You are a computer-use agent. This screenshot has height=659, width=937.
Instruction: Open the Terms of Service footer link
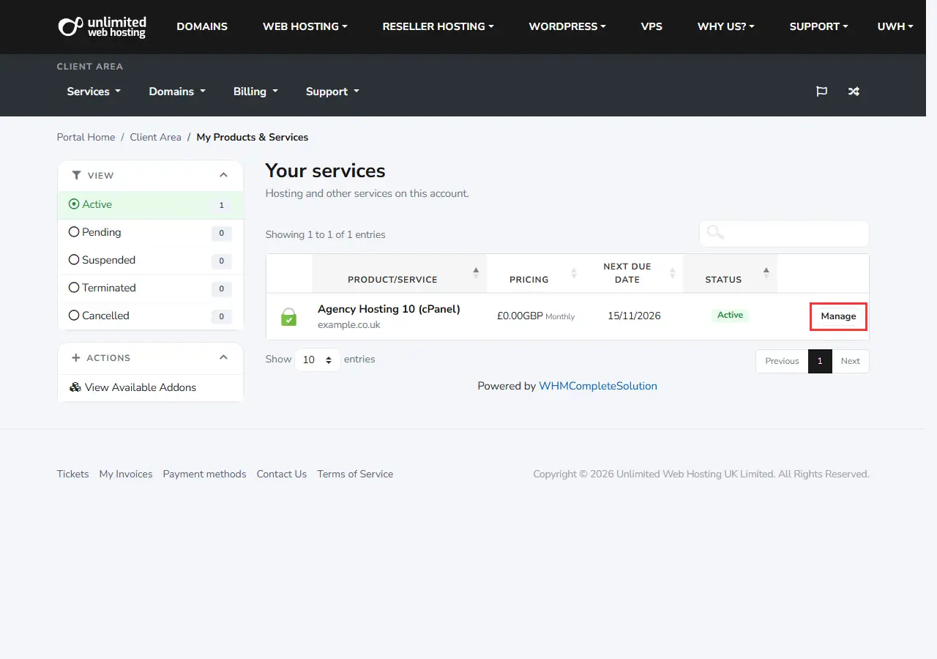(x=355, y=474)
